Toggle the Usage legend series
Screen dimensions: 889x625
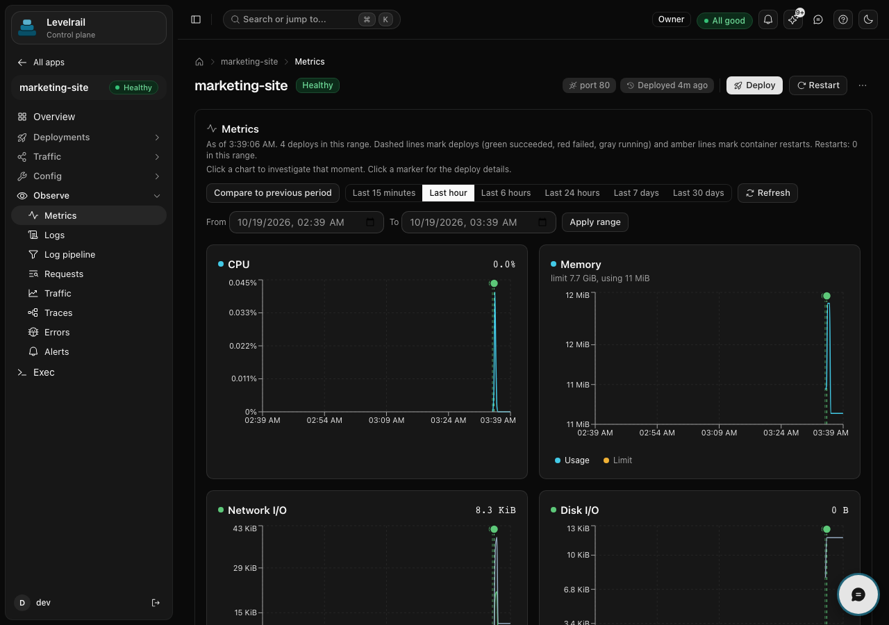pyautogui.click(x=572, y=460)
